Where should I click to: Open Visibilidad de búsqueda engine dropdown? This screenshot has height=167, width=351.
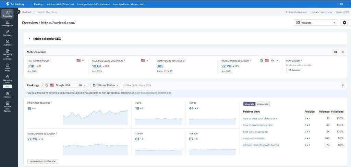[269, 60]
